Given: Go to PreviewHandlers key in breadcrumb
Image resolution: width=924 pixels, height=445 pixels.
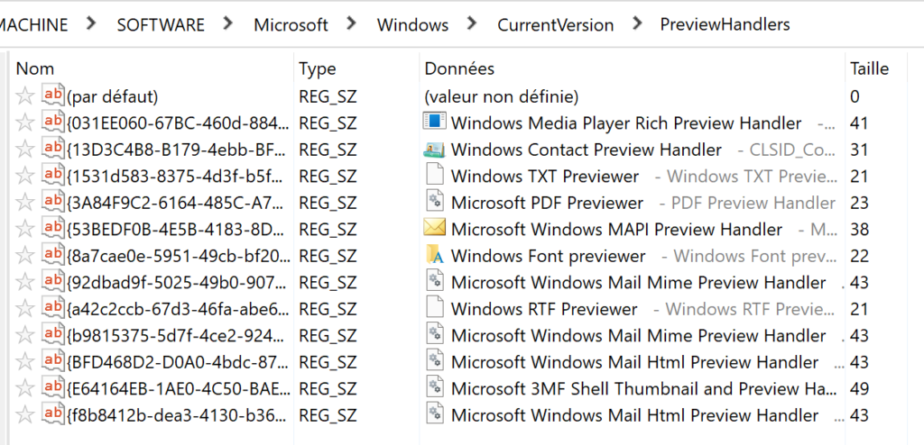Looking at the screenshot, I should [725, 24].
